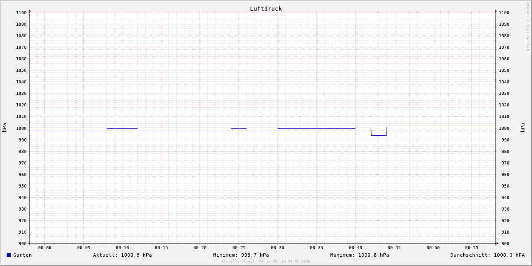The height and width of the screenshot is (266, 532).
Task: Click the left axis "hPa" unit label
Action: click(4, 128)
